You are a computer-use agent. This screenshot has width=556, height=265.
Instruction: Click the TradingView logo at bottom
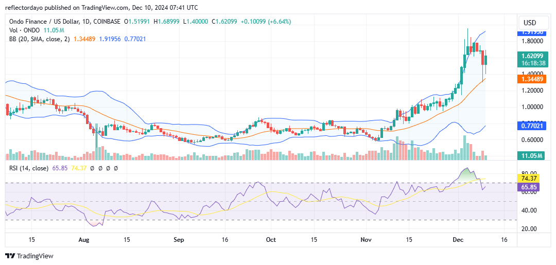coord(29,256)
